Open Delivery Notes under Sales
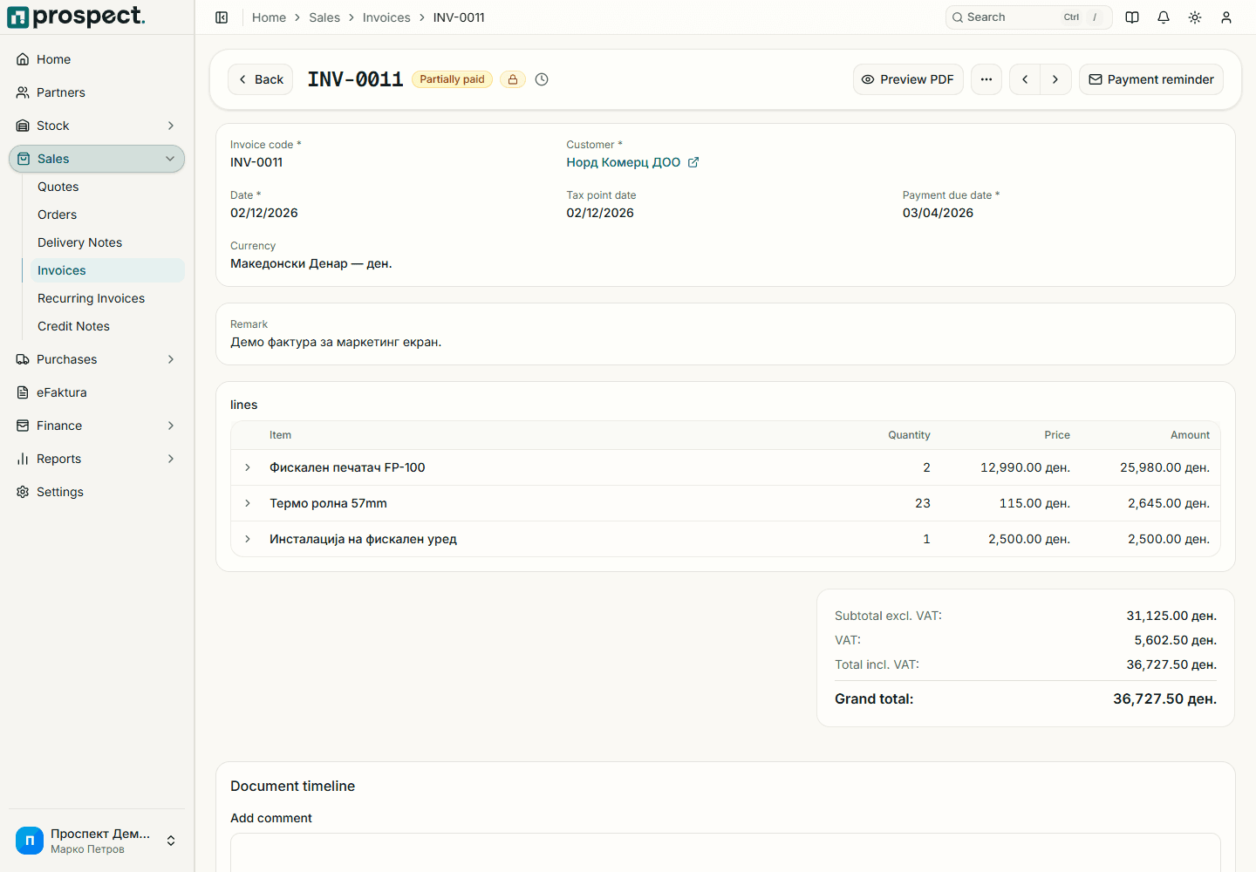 [x=107, y=242]
